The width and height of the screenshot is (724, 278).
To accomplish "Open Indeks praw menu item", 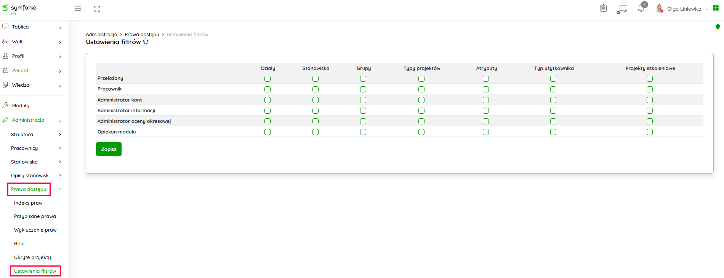I will pyautogui.click(x=28, y=203).
